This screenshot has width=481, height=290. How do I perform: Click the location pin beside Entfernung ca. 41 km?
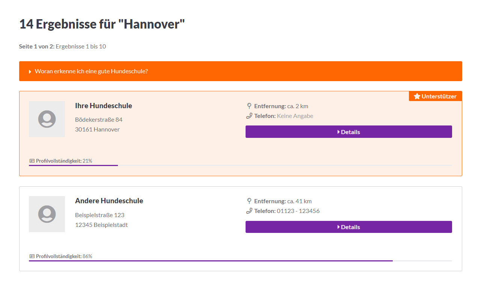pos(248,201)
